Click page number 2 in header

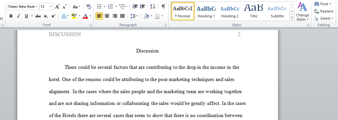click(239, 34)
